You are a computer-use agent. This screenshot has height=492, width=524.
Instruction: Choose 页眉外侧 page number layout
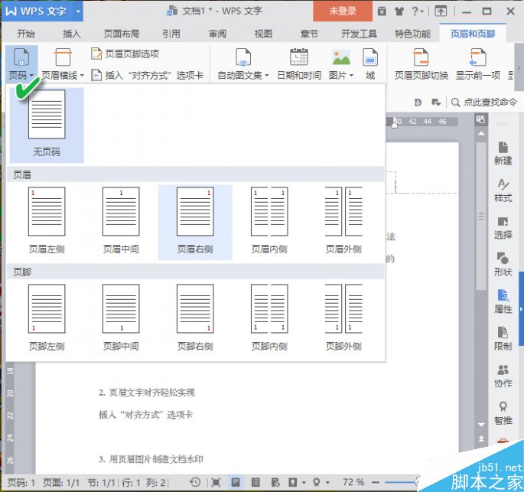343,221
